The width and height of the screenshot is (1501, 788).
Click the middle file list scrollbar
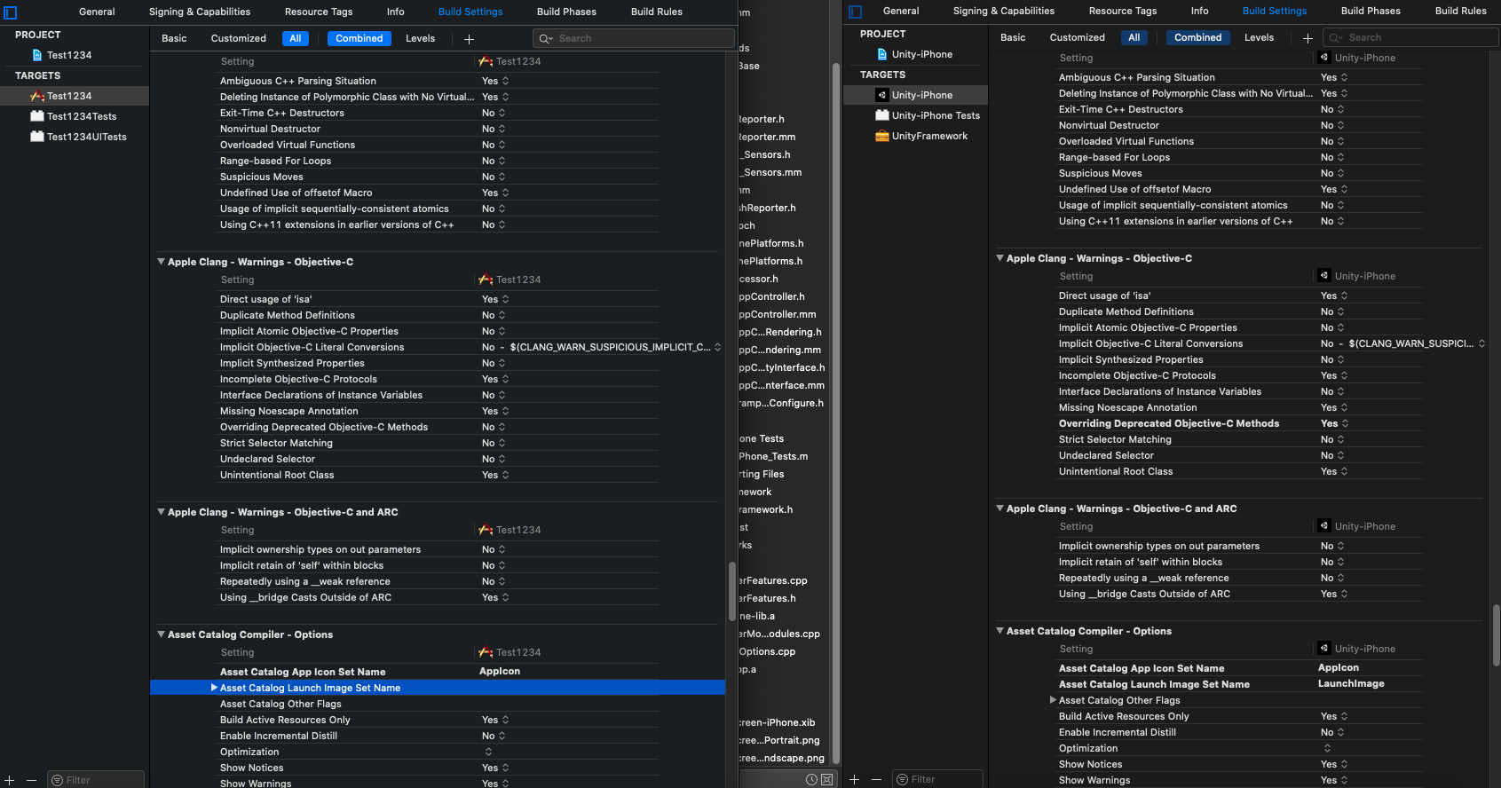pos(835,414)
